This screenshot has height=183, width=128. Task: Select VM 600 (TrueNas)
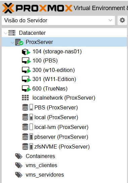click(50, 88)
